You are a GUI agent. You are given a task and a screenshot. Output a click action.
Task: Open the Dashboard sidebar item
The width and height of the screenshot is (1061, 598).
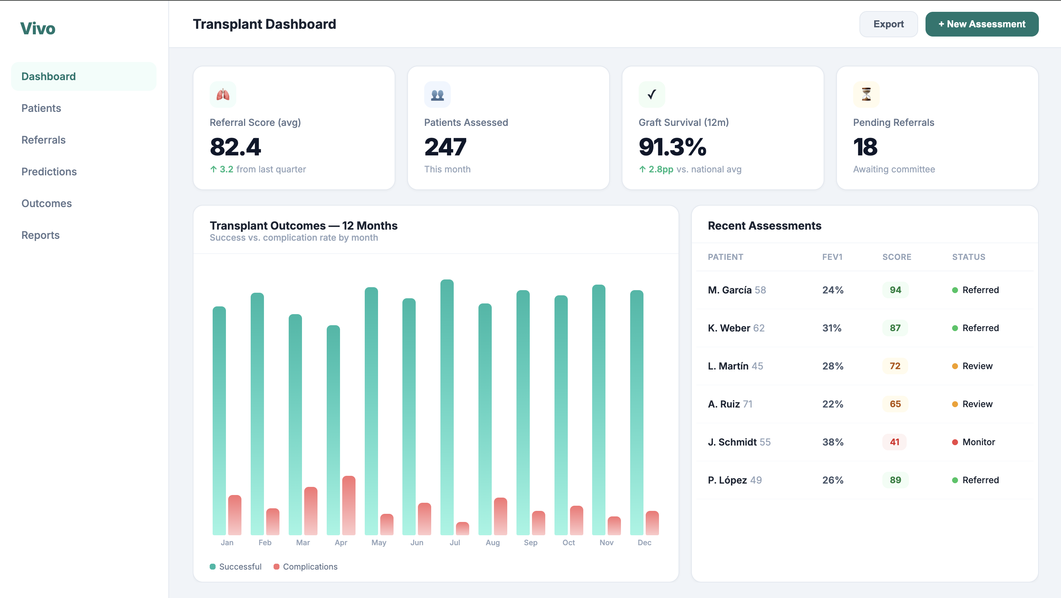tap(83, 77)
